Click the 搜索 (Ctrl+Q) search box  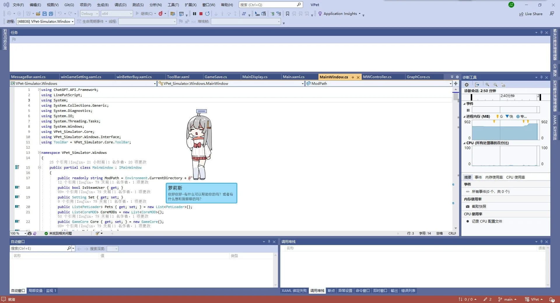pos(268,4)
